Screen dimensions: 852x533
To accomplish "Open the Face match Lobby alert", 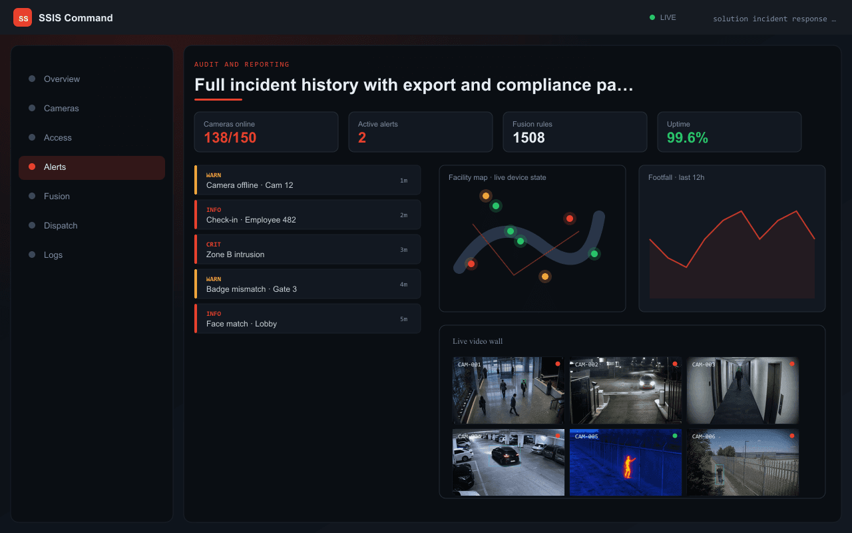I will pyautogui.click(x=308, y=318).
